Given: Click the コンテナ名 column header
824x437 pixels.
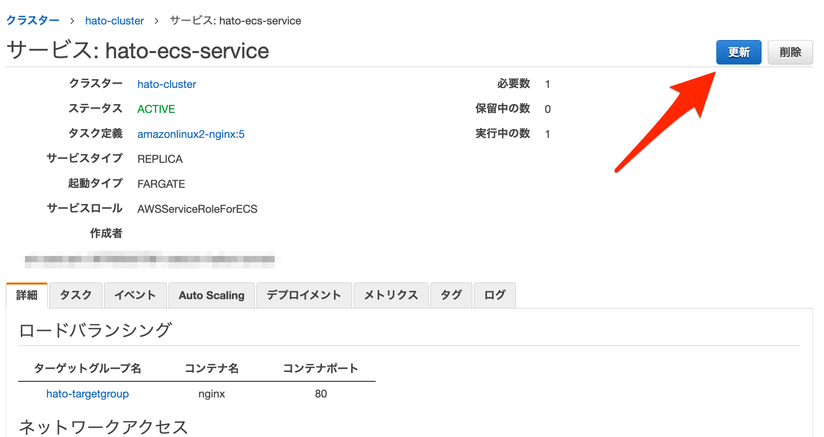Looking at the screenshot, I should (x=212, y=368).
